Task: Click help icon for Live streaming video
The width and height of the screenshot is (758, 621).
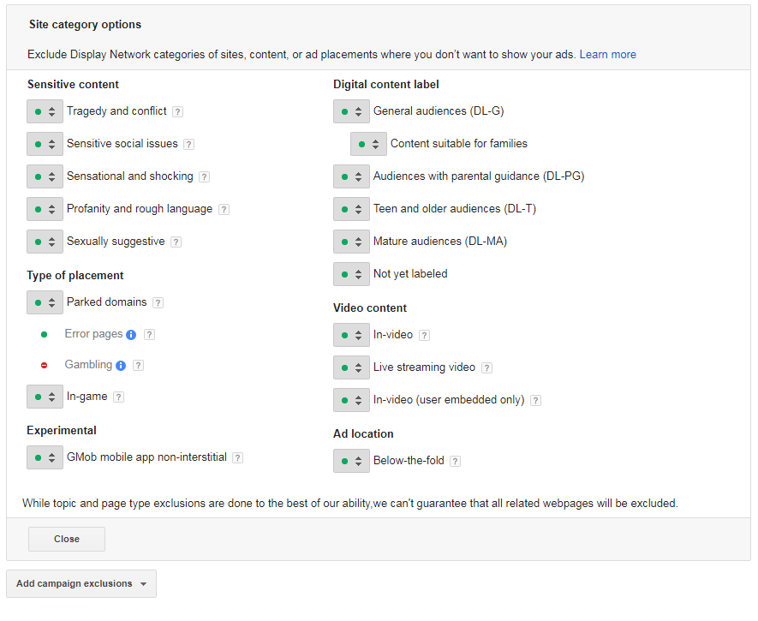Action: coord(486,367)
